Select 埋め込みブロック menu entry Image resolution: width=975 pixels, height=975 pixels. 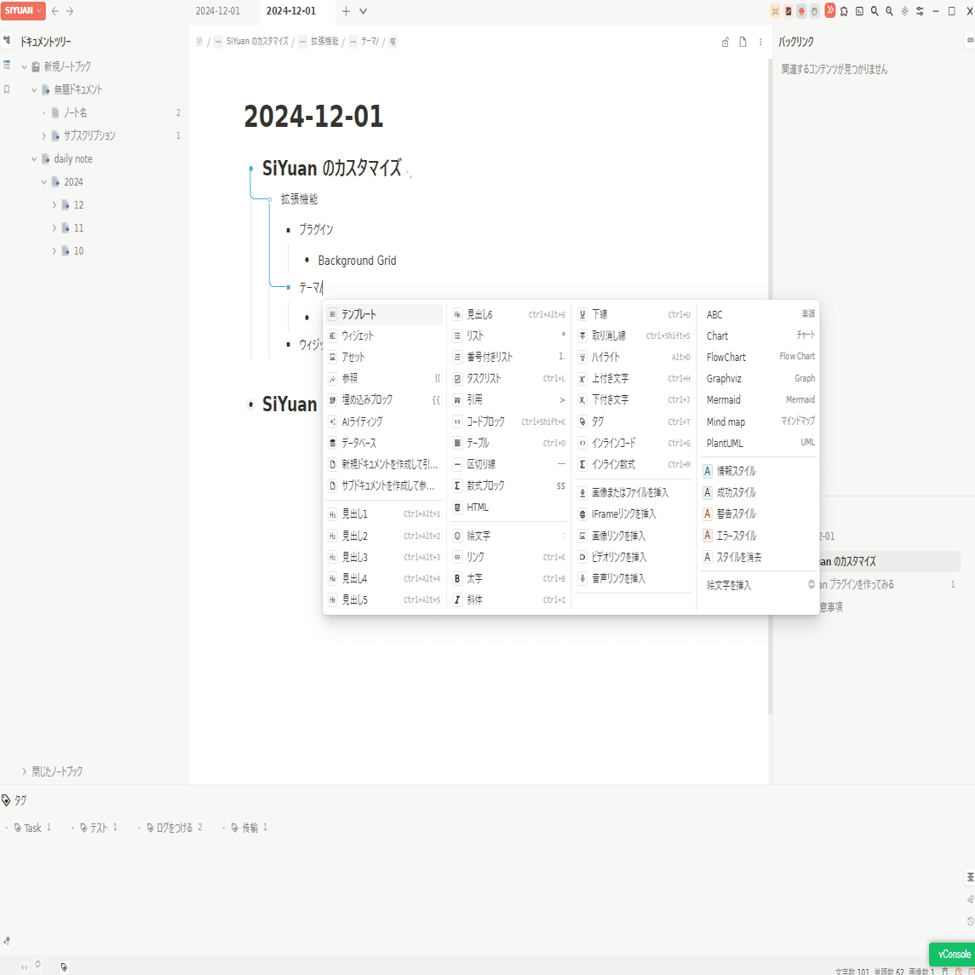(384, 400)
